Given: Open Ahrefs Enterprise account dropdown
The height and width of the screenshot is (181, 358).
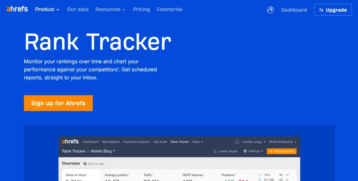Looking at the screenshot, I should pyautogui.click(x=282, y=142).
